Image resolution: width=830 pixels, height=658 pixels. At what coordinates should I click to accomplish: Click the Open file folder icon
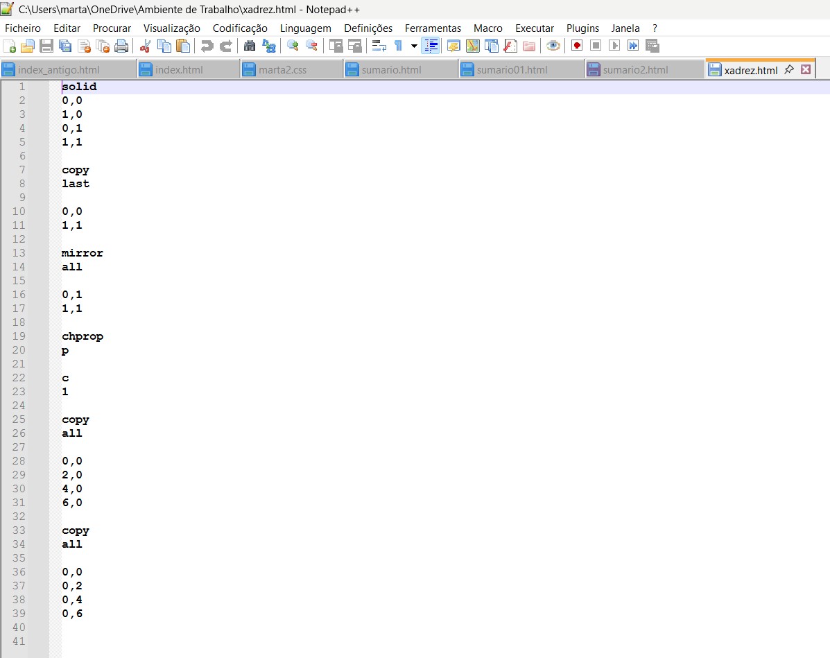(28, 46)
